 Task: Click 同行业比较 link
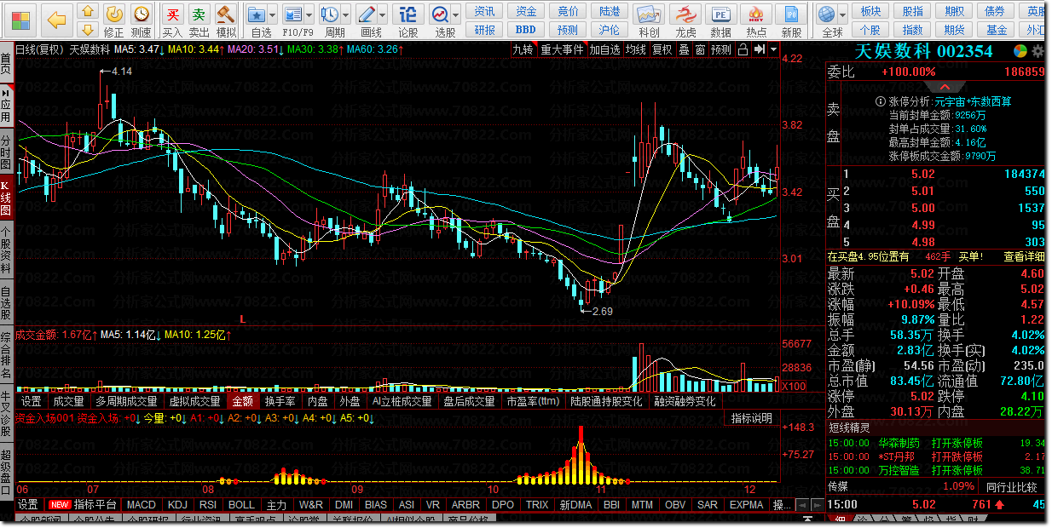pyautogui.click(x=1012, y=487)
